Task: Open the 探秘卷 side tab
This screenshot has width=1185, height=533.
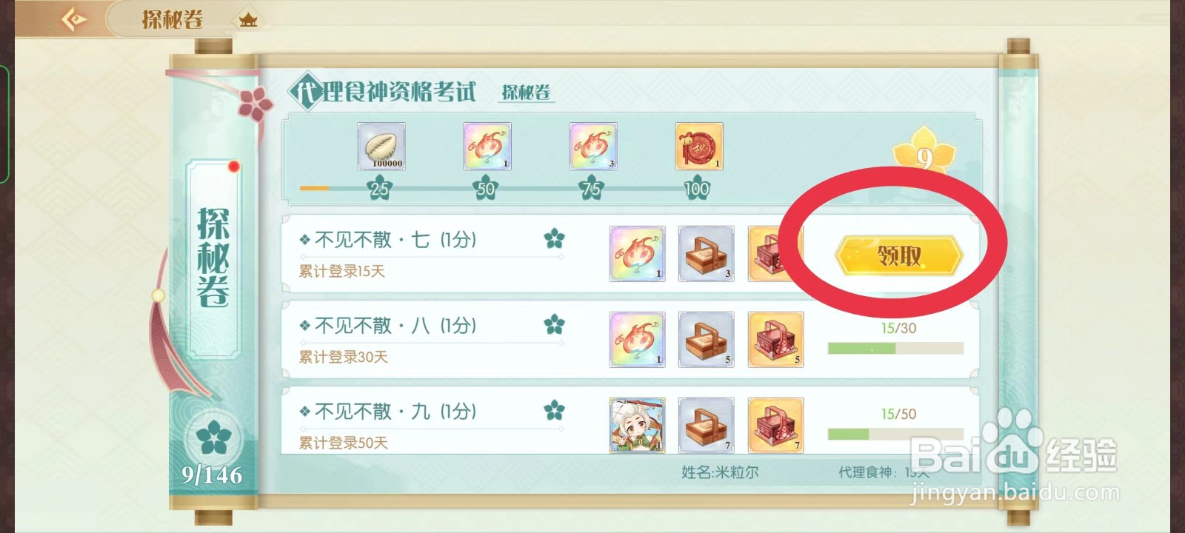Action: click(x=214, y=258)
